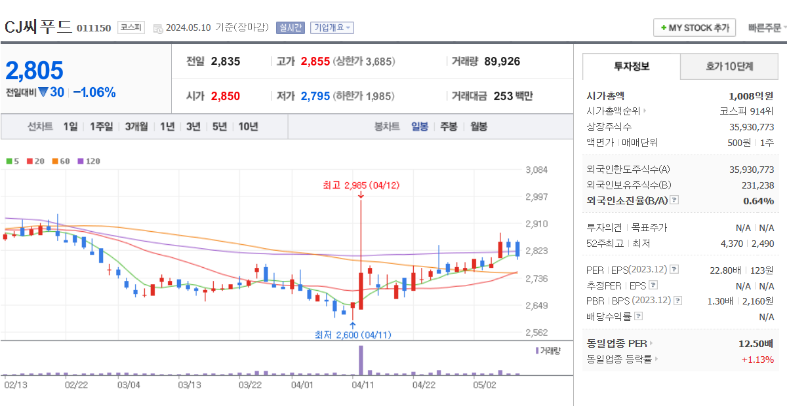Click the CJ씨푸드 stock name heading
This screenshot has height=406, width=787.
(x=38, y=27)
